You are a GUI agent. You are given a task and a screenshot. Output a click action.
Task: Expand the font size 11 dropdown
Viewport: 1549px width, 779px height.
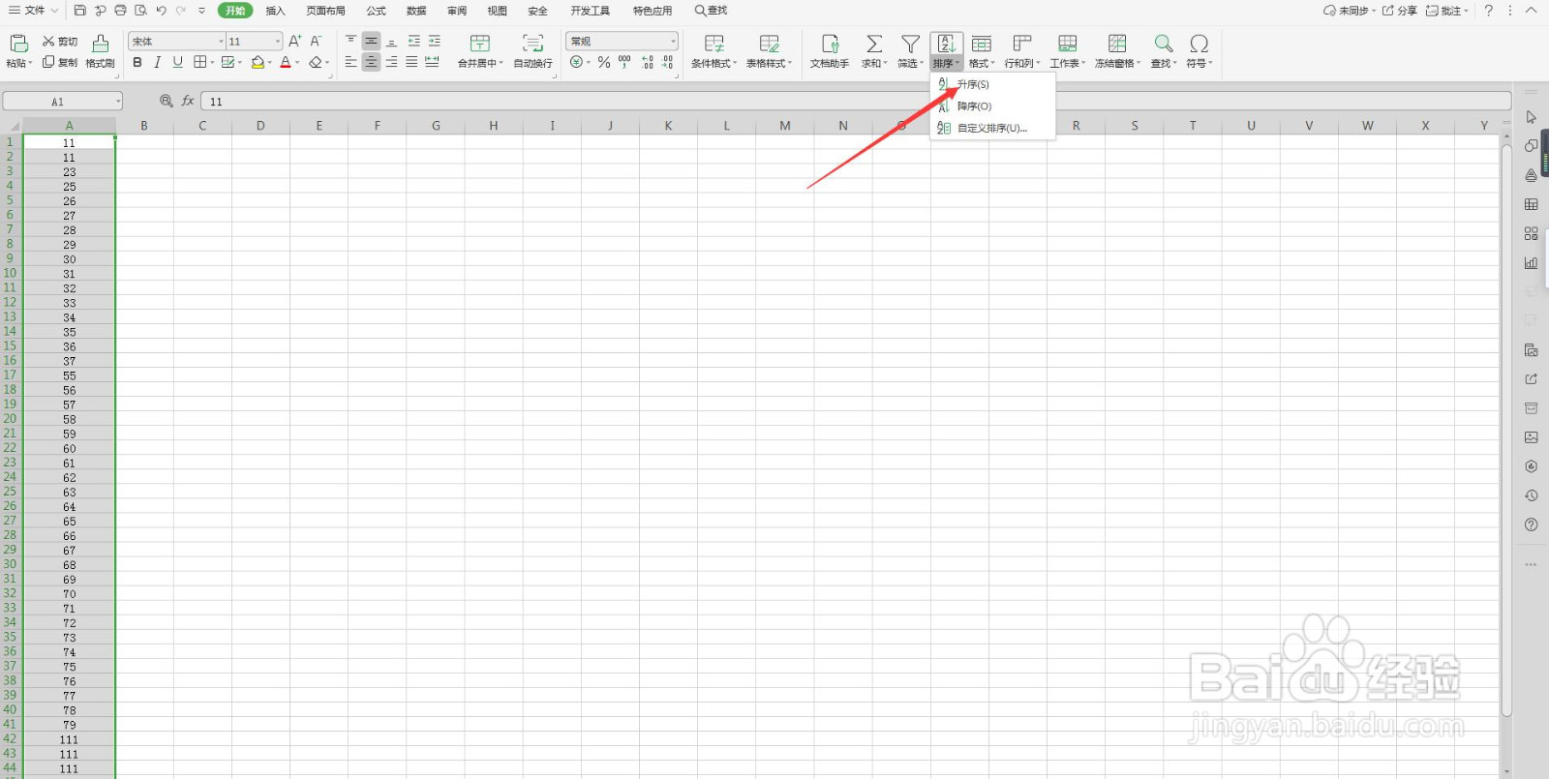[x=278, y=42]
